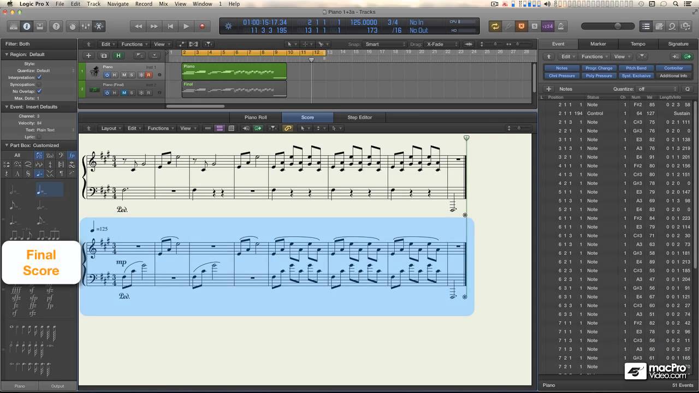Open the Note Pads icon
The width and height of the screenshot is (699, 393).
659,26
